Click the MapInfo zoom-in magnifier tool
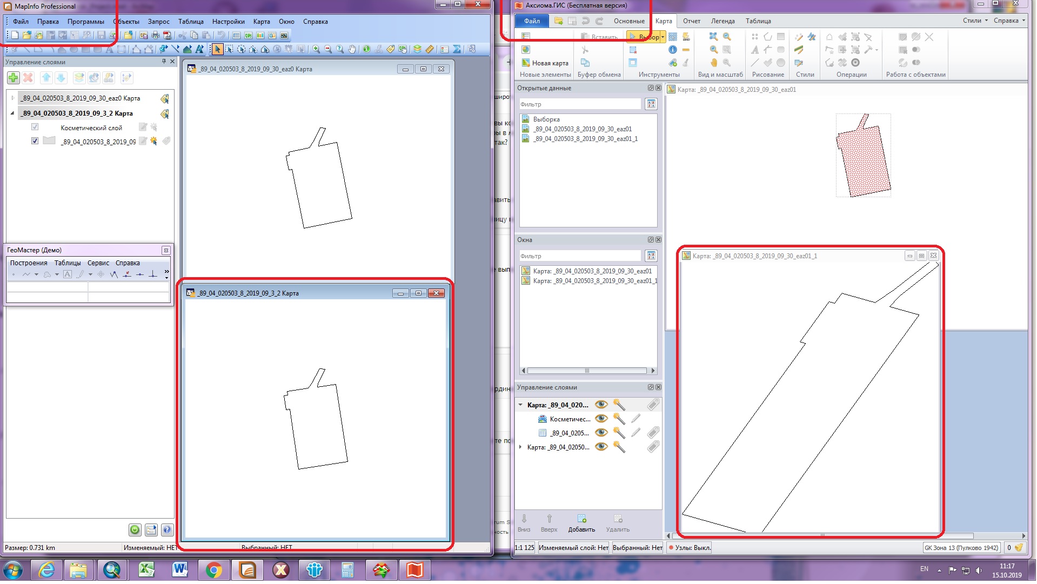Viewport: 1037px width, 584px height. (316, 49)
